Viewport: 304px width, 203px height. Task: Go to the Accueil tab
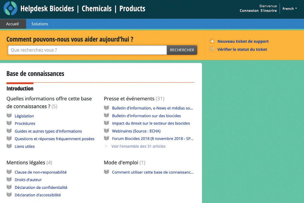[x=13, y=24]
